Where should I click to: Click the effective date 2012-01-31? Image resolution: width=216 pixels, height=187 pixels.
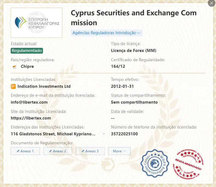pyautogui.click(x=122, y=86)
